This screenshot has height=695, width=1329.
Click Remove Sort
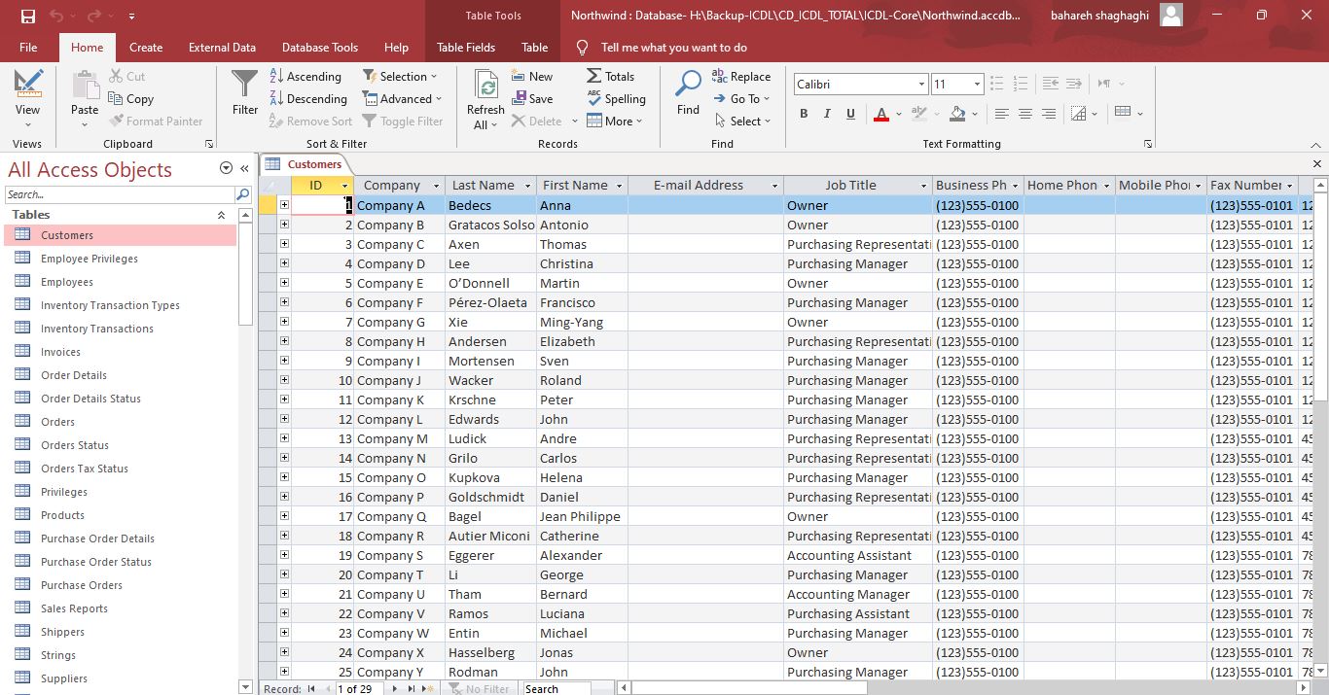pyautogui.click(x=310, y=121)
